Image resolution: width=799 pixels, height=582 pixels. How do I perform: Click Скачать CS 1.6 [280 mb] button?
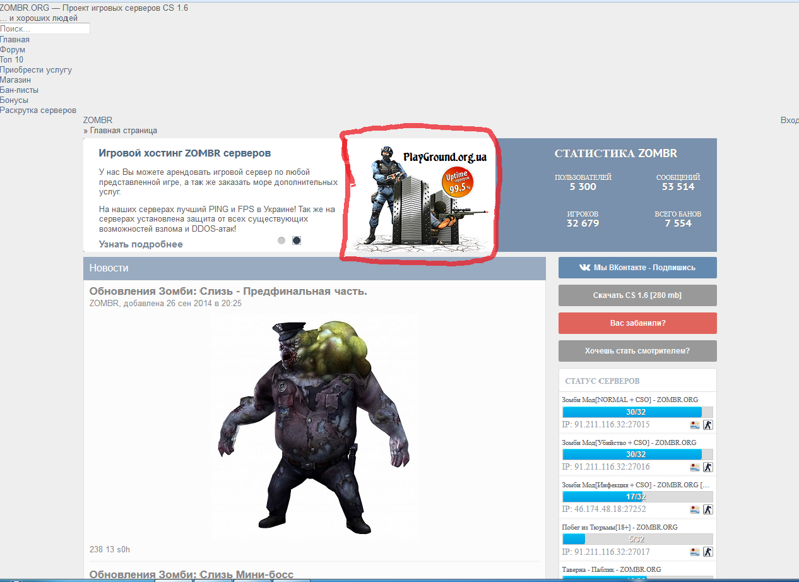[x=637, y=295]
